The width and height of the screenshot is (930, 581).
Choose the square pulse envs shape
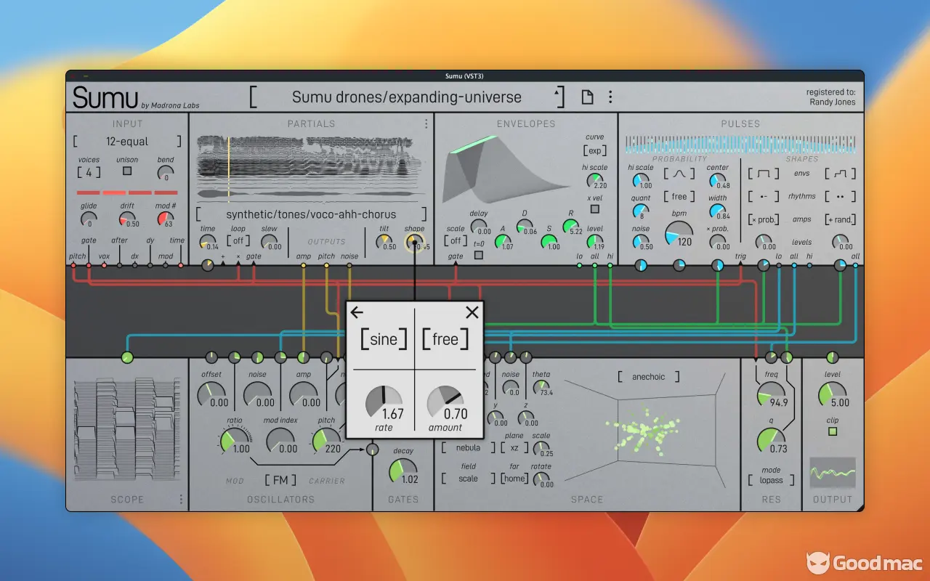coord(764,174)
